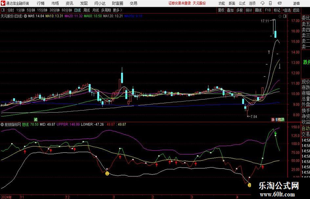Open the F10 company info
310x199 pixels.
click(268, 10)
